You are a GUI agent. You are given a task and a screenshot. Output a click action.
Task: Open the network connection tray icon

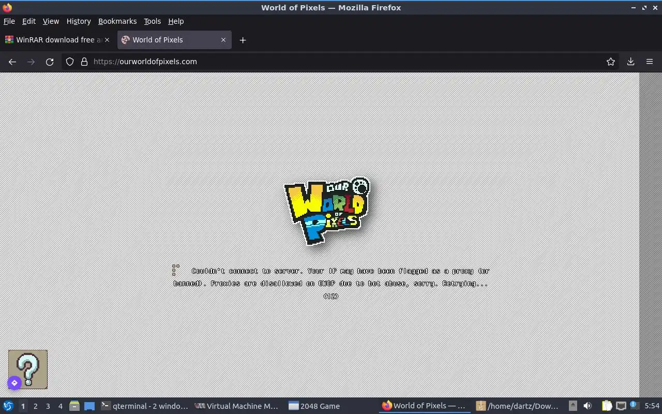621,406
